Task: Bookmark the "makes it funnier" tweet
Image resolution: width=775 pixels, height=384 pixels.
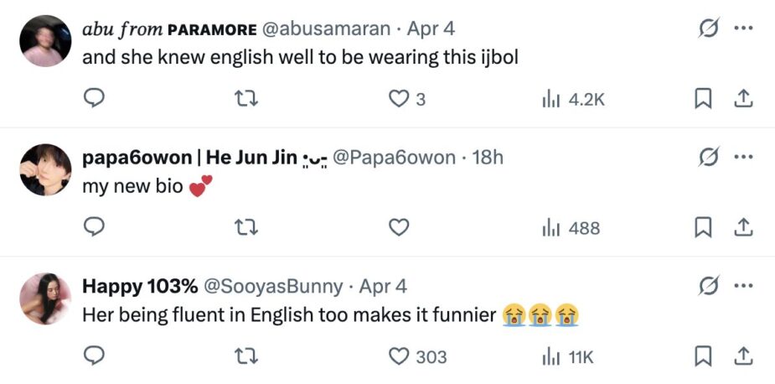Action: point(702,356)
